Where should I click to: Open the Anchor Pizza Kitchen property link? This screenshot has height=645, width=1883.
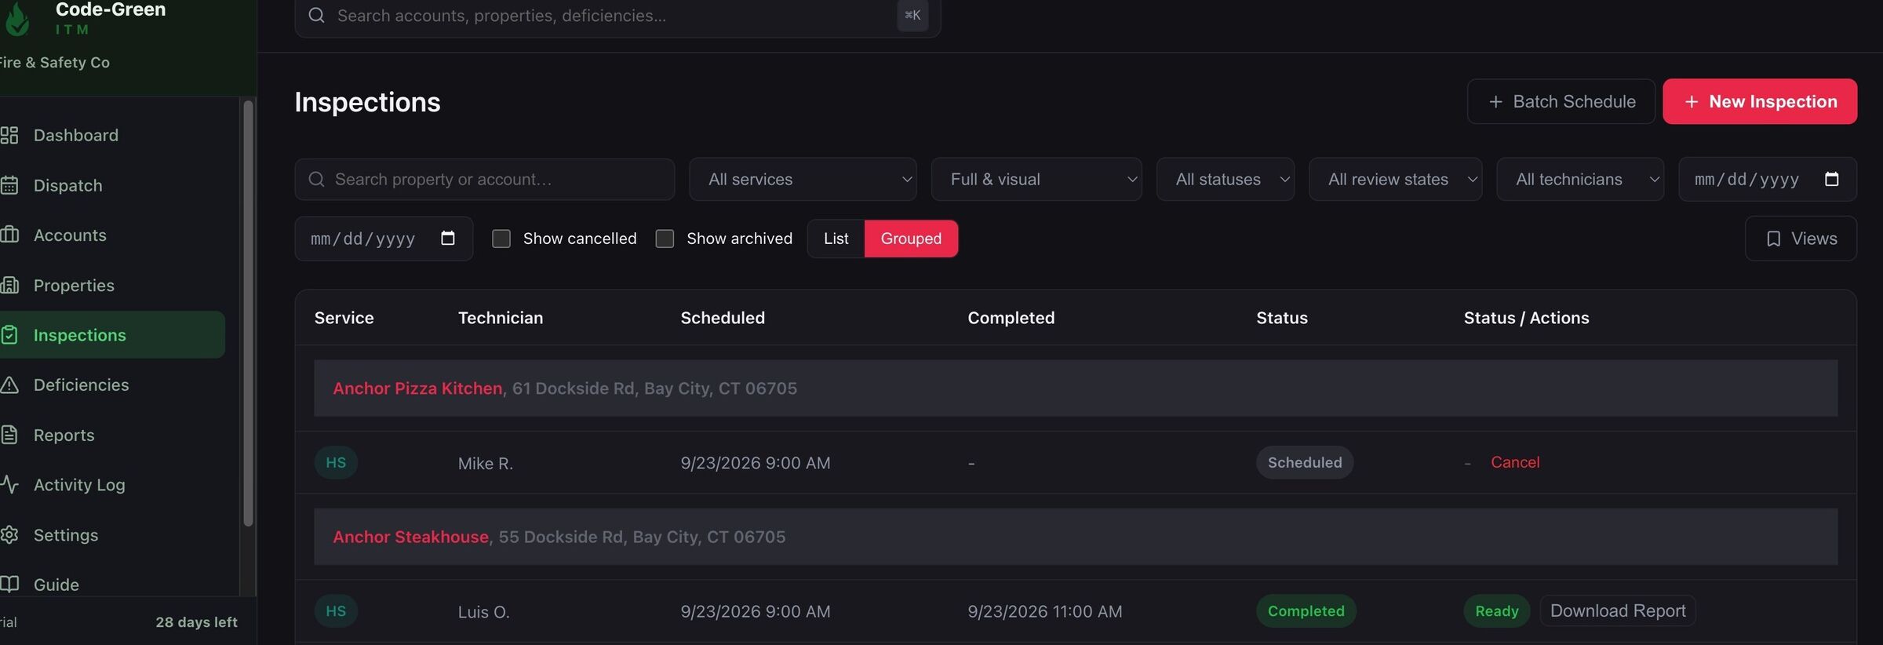click(x=417, y=388)
